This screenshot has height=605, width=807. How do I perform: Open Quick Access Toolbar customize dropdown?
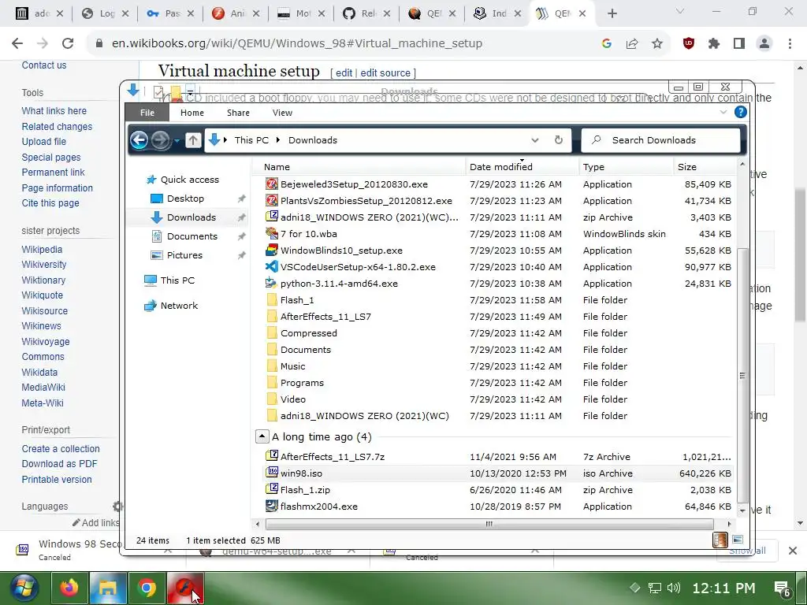click(190, 92)
